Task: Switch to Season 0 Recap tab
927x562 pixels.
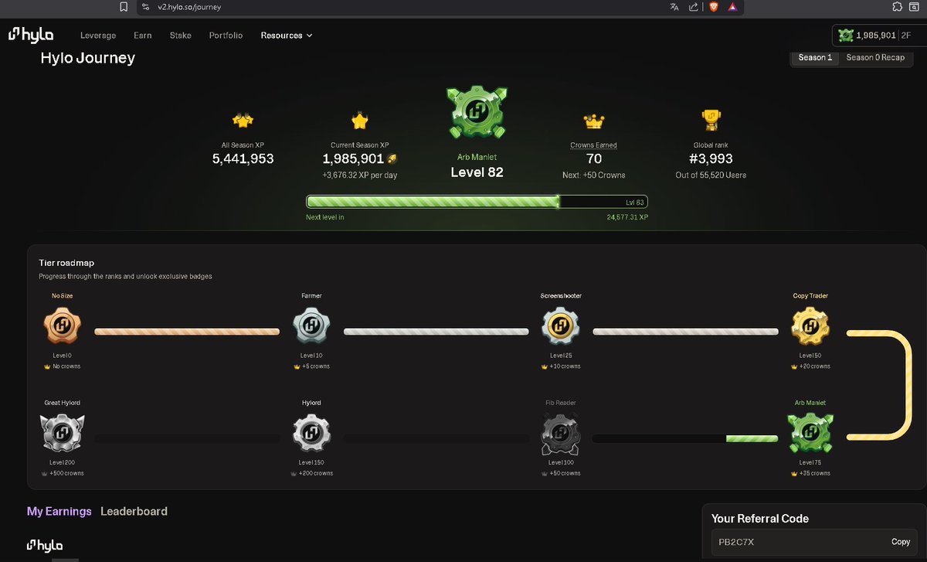Action: (875, 57)
